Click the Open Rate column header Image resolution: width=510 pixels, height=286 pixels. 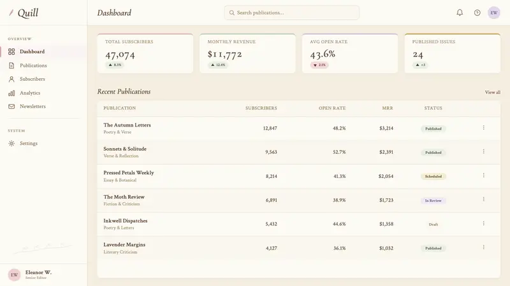point(332,108)
